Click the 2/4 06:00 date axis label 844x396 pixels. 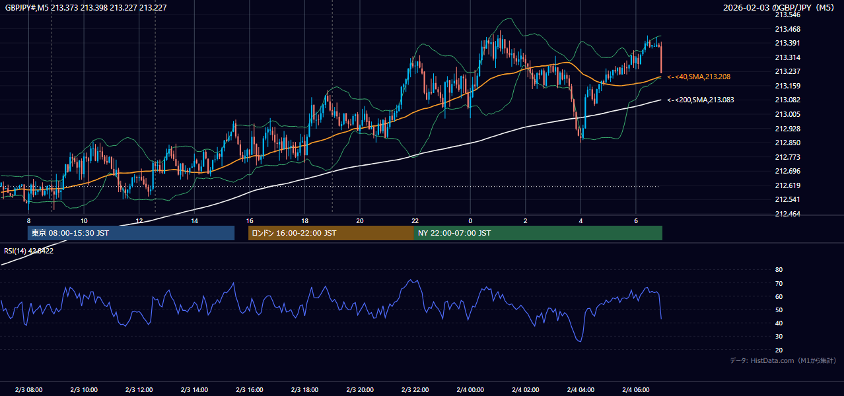[636, 390]
